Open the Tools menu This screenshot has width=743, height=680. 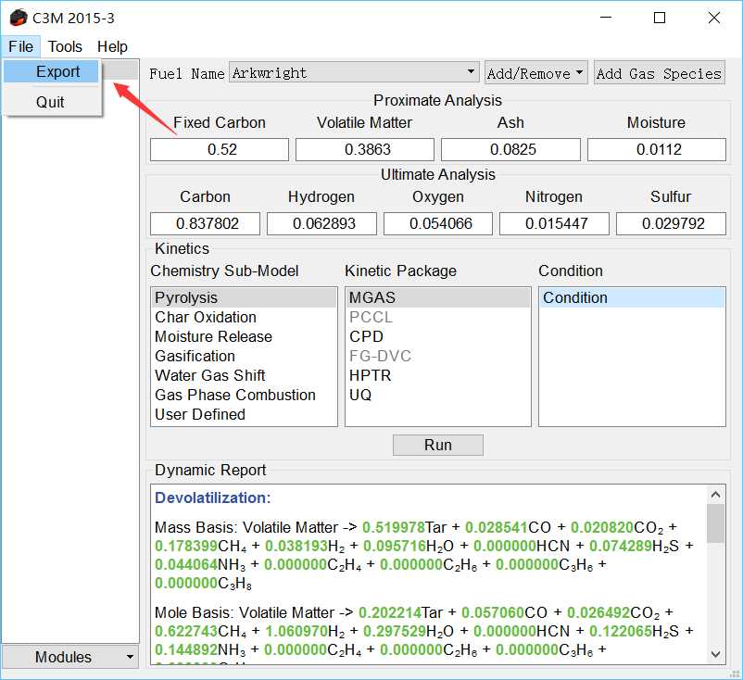click(x=65, y=46)
